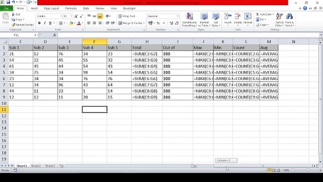Select cell H2 with =SUM(C2:G2)
This screenshot has height=182, width=323.
click(147, 54)
